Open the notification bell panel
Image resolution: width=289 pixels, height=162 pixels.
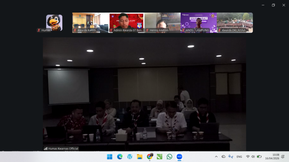(x=283, y=157)
